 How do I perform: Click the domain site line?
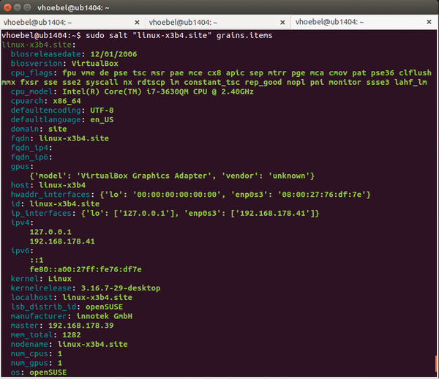point(39,129)
